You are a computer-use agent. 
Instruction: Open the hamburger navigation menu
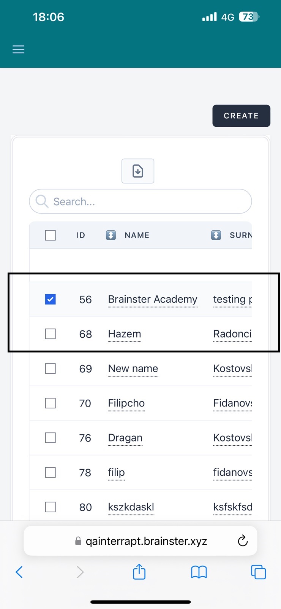(x=18, y=49)
